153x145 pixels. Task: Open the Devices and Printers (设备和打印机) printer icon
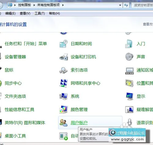tap(64, 57)
